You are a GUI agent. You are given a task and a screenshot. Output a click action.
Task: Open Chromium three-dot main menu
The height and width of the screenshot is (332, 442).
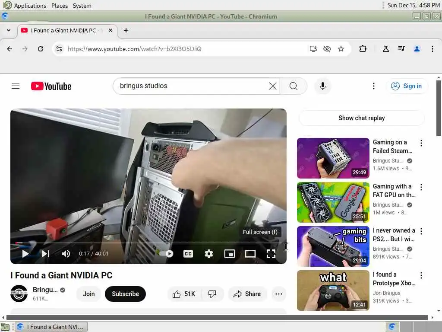(433, 49)
